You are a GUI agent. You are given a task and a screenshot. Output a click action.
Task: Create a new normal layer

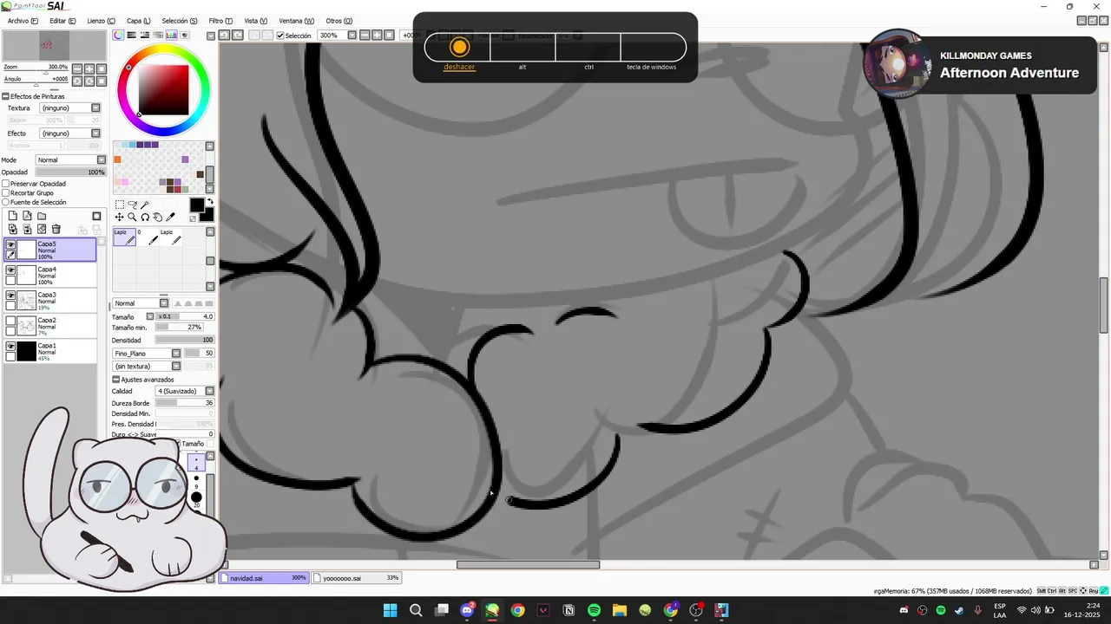click(x=13, y=216)
